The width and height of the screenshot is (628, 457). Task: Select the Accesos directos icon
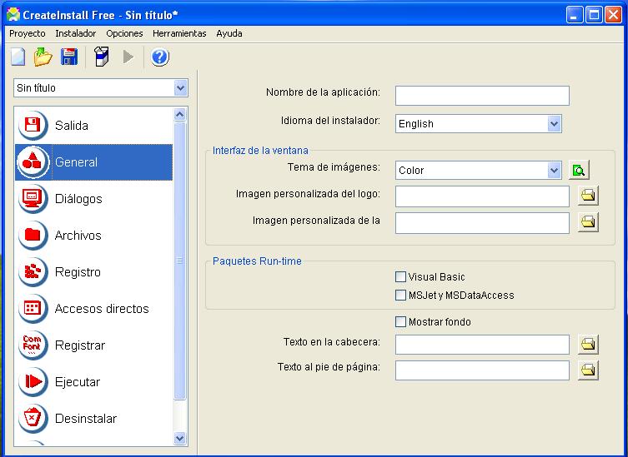[x=33, y=309]
